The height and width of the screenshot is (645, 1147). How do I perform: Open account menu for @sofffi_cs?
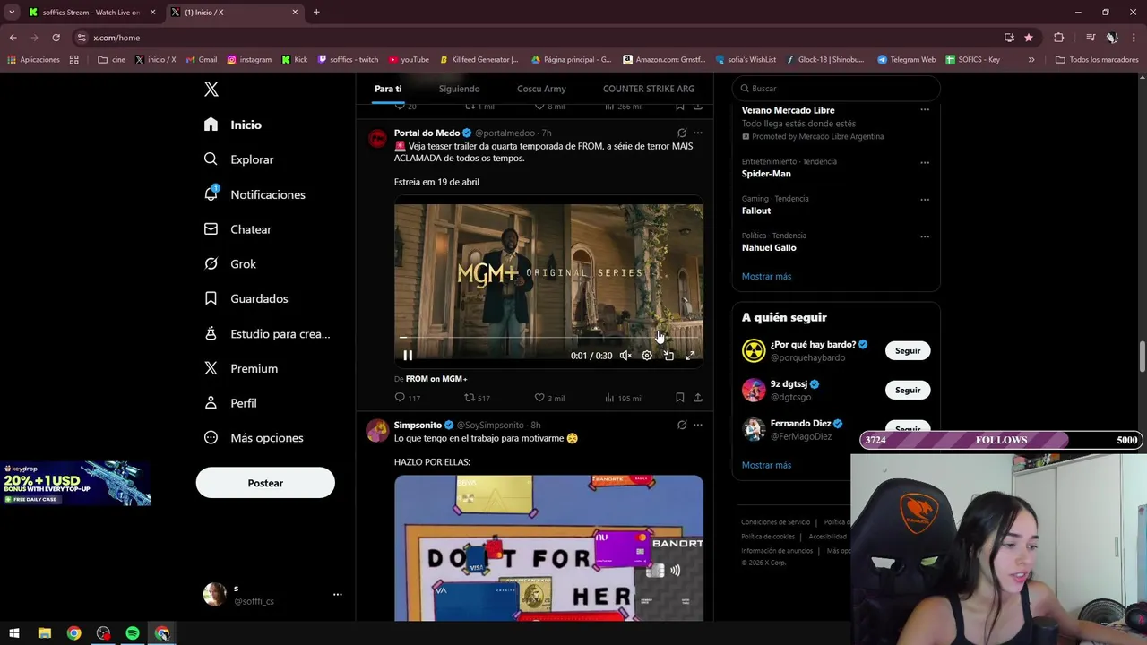272,594
